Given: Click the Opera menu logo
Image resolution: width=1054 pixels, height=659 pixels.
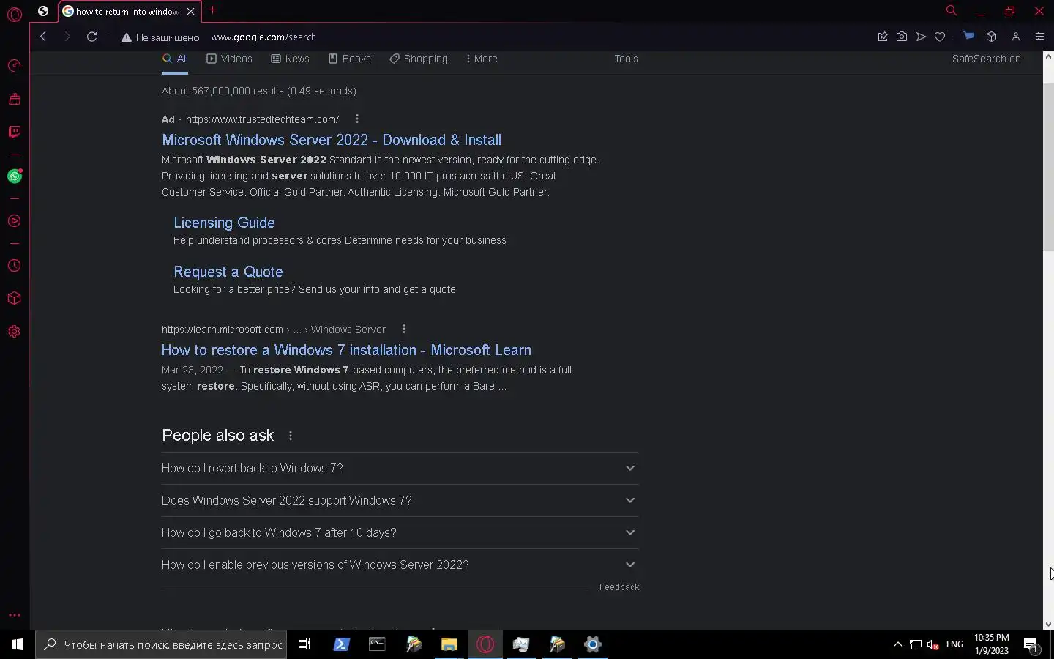Looking at the screenshot, I should point(14,14).
